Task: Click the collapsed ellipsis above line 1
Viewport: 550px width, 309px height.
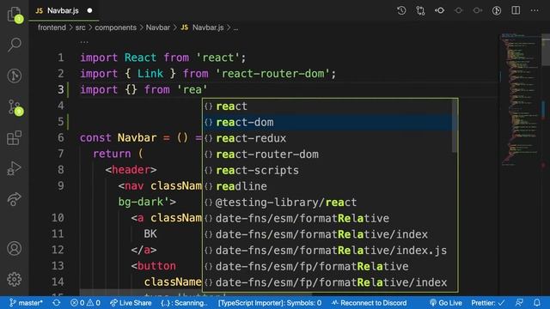Action: pos(84,42)
